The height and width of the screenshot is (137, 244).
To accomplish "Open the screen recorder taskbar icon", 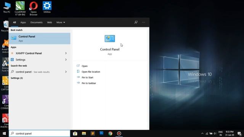I will 119,134.
